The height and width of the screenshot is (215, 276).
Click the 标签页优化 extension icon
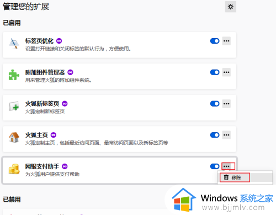pyautogui.click(x=14, y=44)
